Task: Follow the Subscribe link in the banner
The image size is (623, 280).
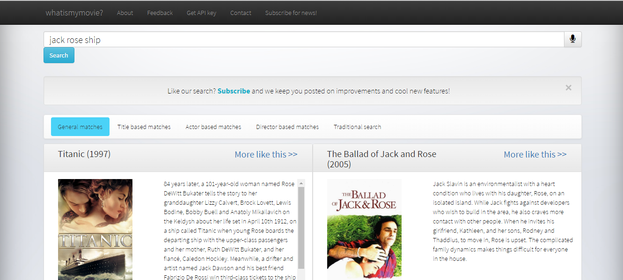Action: tap(234, 91)
